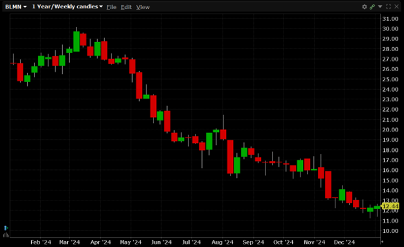Click the 10.00 price axis label
Image resolution: width=404 pixels, height=247 pixels.
(x=390, y=231)
